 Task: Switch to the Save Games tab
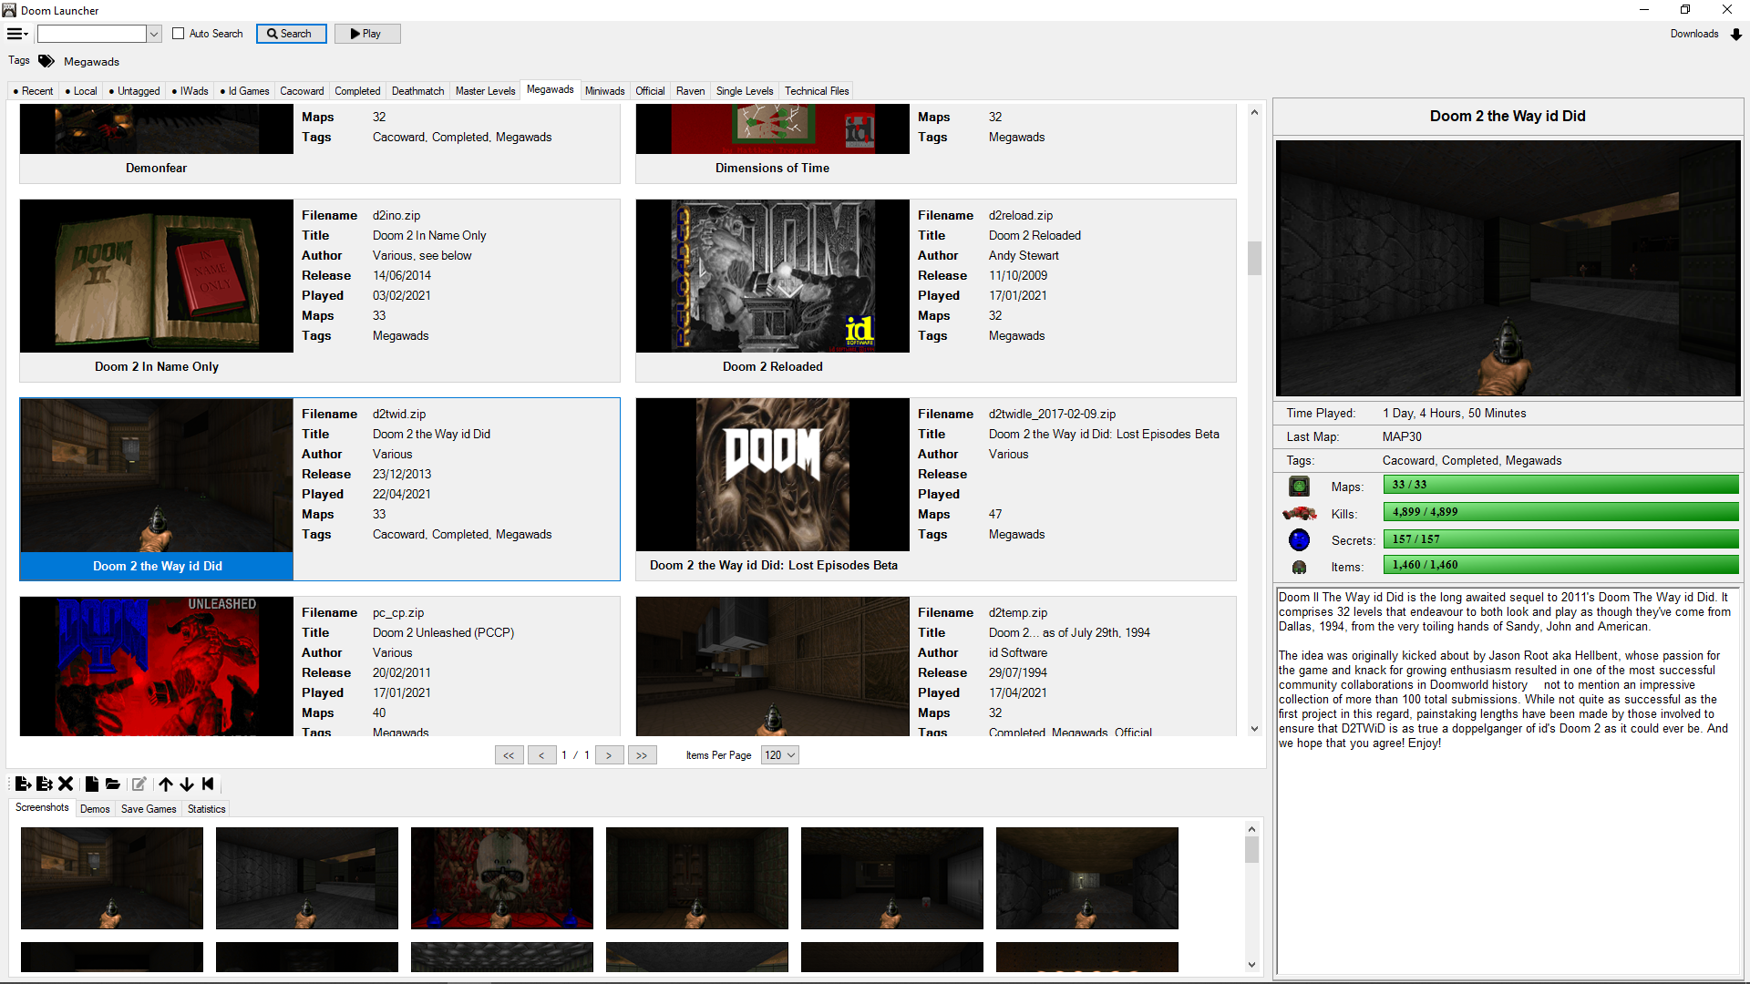coord(149,809)
